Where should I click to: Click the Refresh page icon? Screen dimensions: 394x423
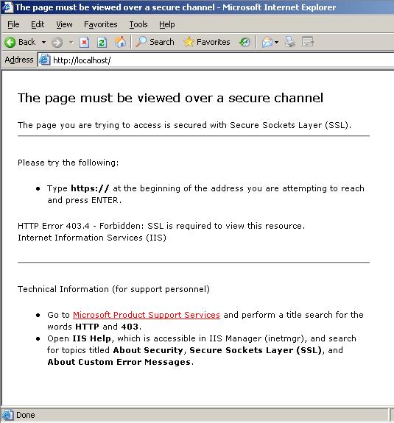coord(102,43)
